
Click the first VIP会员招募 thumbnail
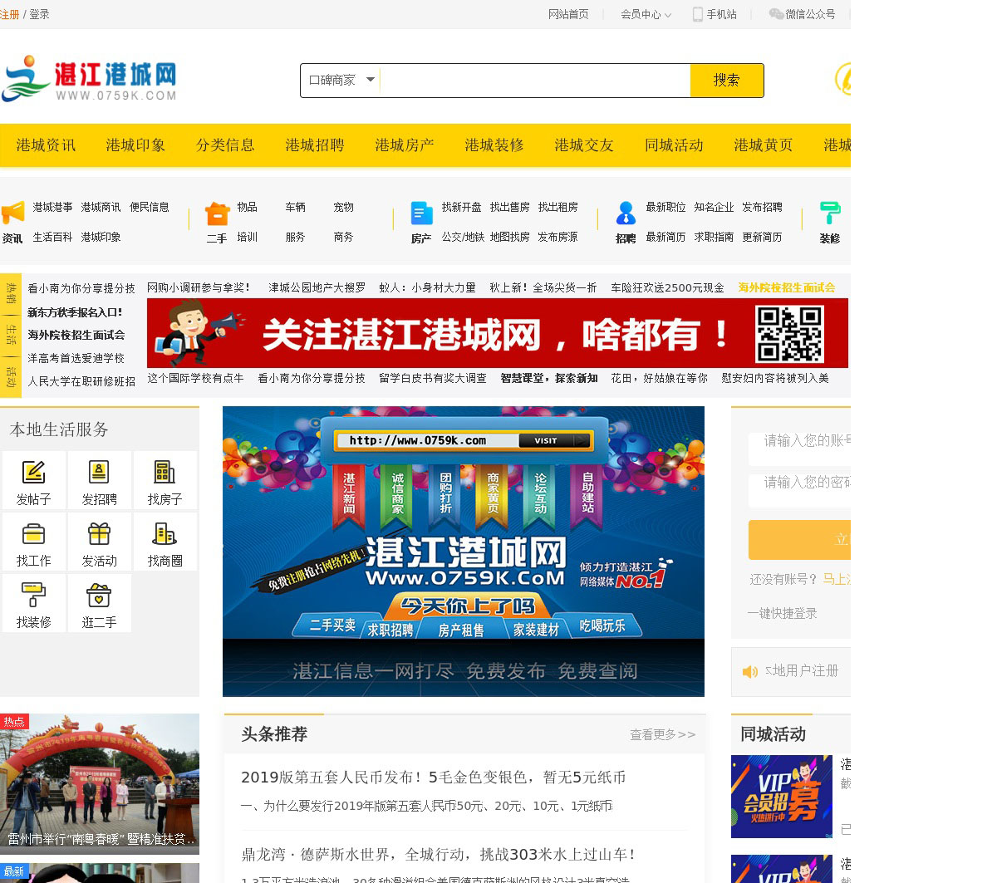coord(782,797)
